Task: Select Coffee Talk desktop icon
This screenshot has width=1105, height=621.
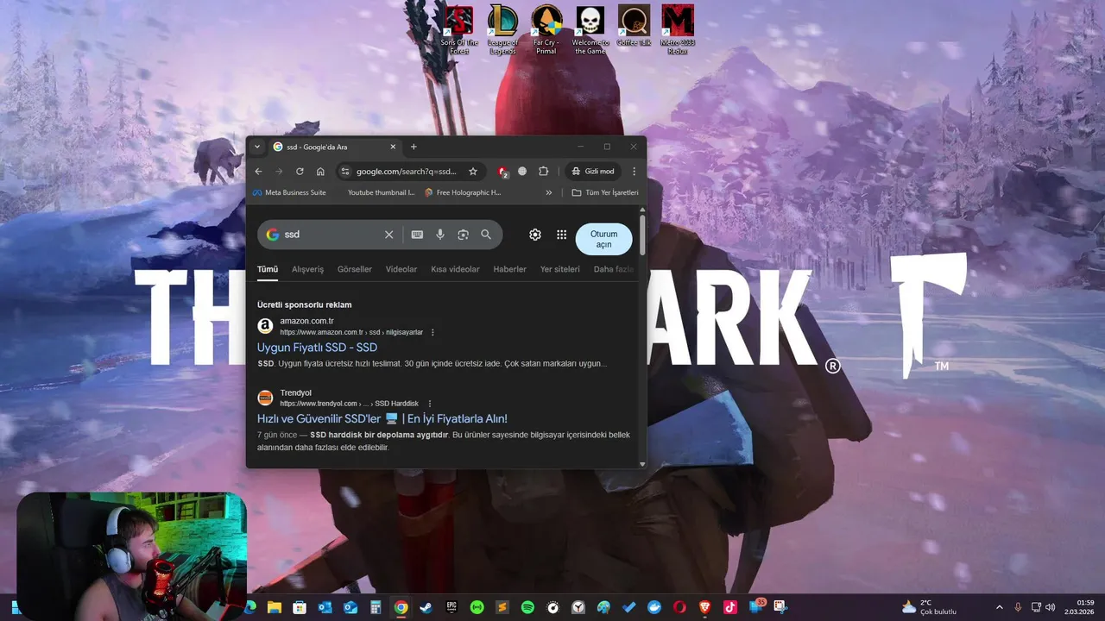Action: point(634,26)
